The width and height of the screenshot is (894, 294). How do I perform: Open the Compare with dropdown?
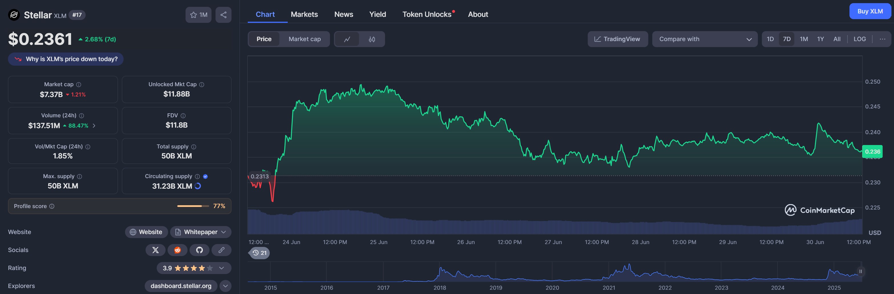[705, 39]
